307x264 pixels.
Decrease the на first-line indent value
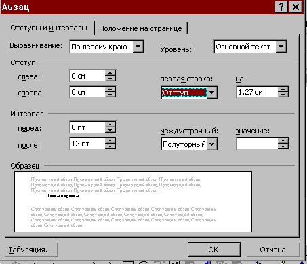pos(283,95)
